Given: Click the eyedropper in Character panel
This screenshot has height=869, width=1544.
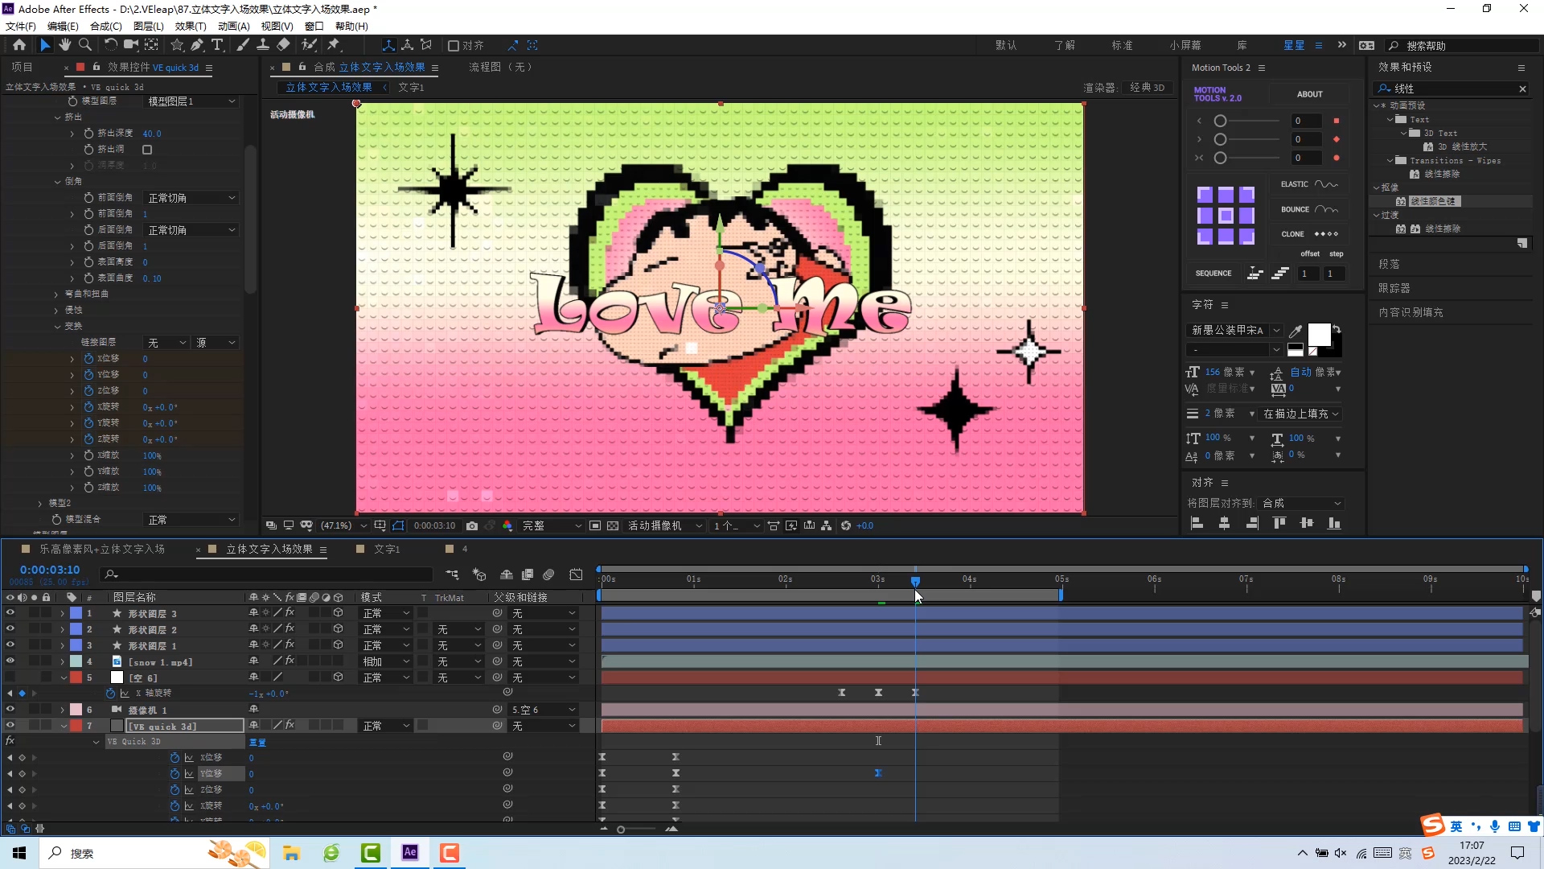Looking at the screenshot, I should click(1296, 331).
